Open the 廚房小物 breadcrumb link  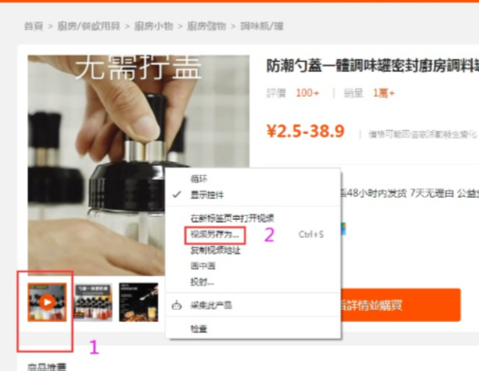pyautogui.click(x=153, y=26)
